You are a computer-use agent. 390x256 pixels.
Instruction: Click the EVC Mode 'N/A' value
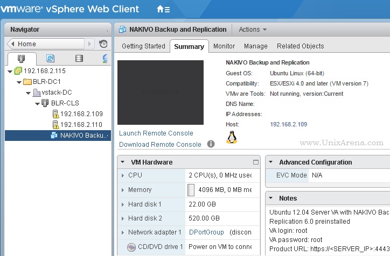[317, 175]
